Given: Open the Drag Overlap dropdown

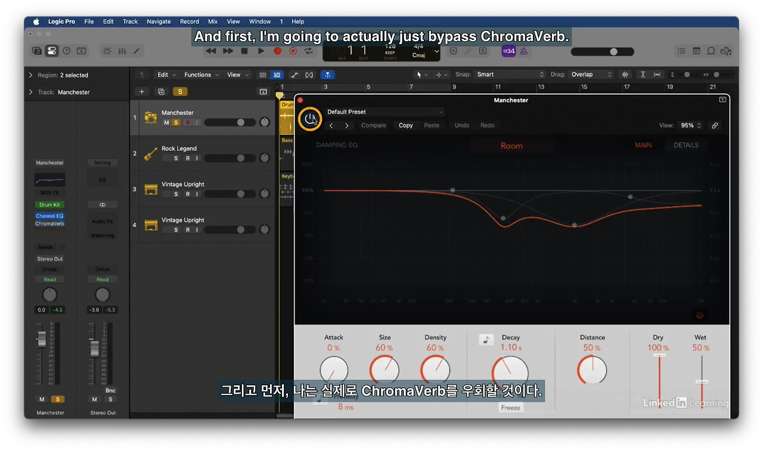Looking at the screenshot, I should [x=591, y=75].
